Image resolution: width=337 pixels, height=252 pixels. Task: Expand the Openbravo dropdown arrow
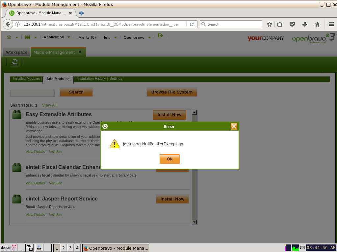149,37
